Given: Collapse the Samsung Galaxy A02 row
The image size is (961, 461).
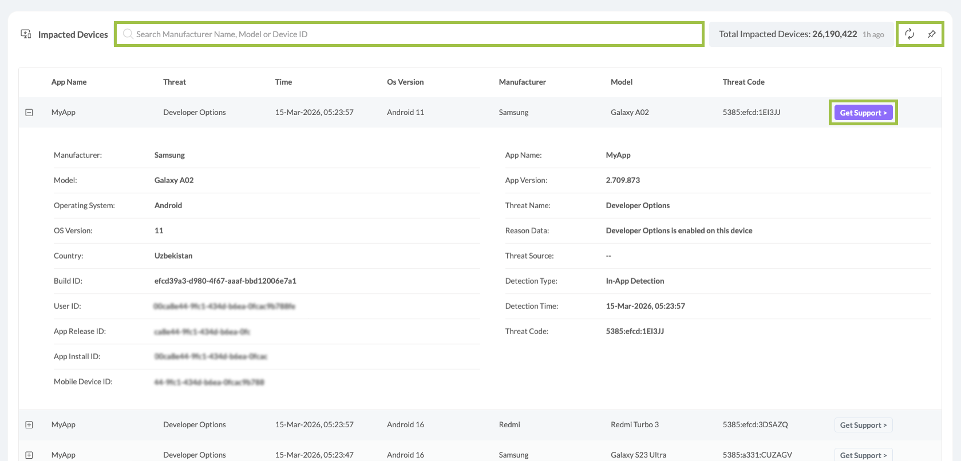Looking at the screenshot, I should coord(29,113).
